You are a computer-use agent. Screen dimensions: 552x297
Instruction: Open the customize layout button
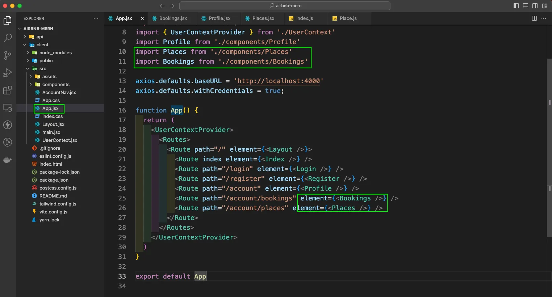[x=544, y=6]
